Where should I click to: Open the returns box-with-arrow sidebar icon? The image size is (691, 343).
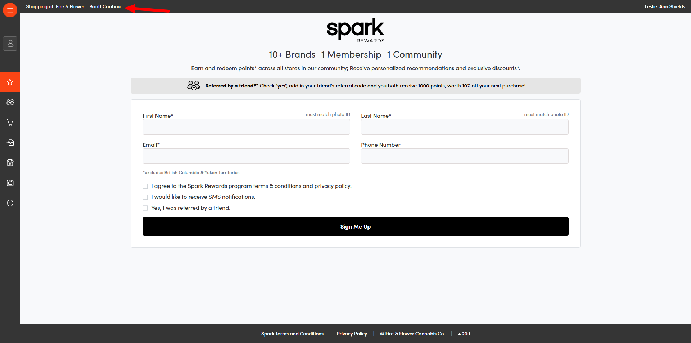(10, 143)
